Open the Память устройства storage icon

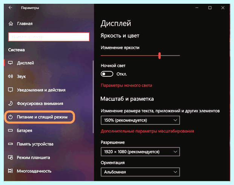[x=10, y=144]
